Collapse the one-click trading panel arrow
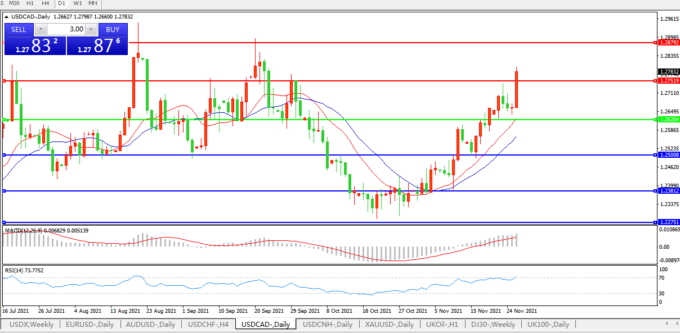This screenshot has width=680, height=333. [7, 16]
